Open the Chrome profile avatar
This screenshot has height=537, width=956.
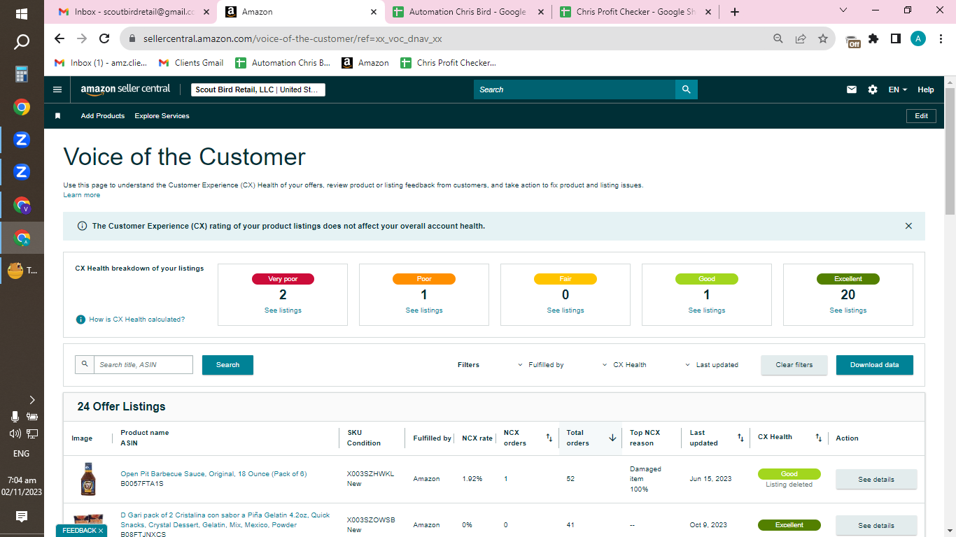(x=918, y=39)
